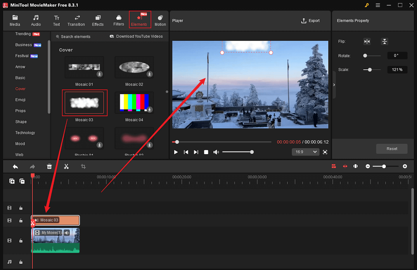Lock the music track
The width and height of the screenshot is (417, 270).
[x=21, y=262]
